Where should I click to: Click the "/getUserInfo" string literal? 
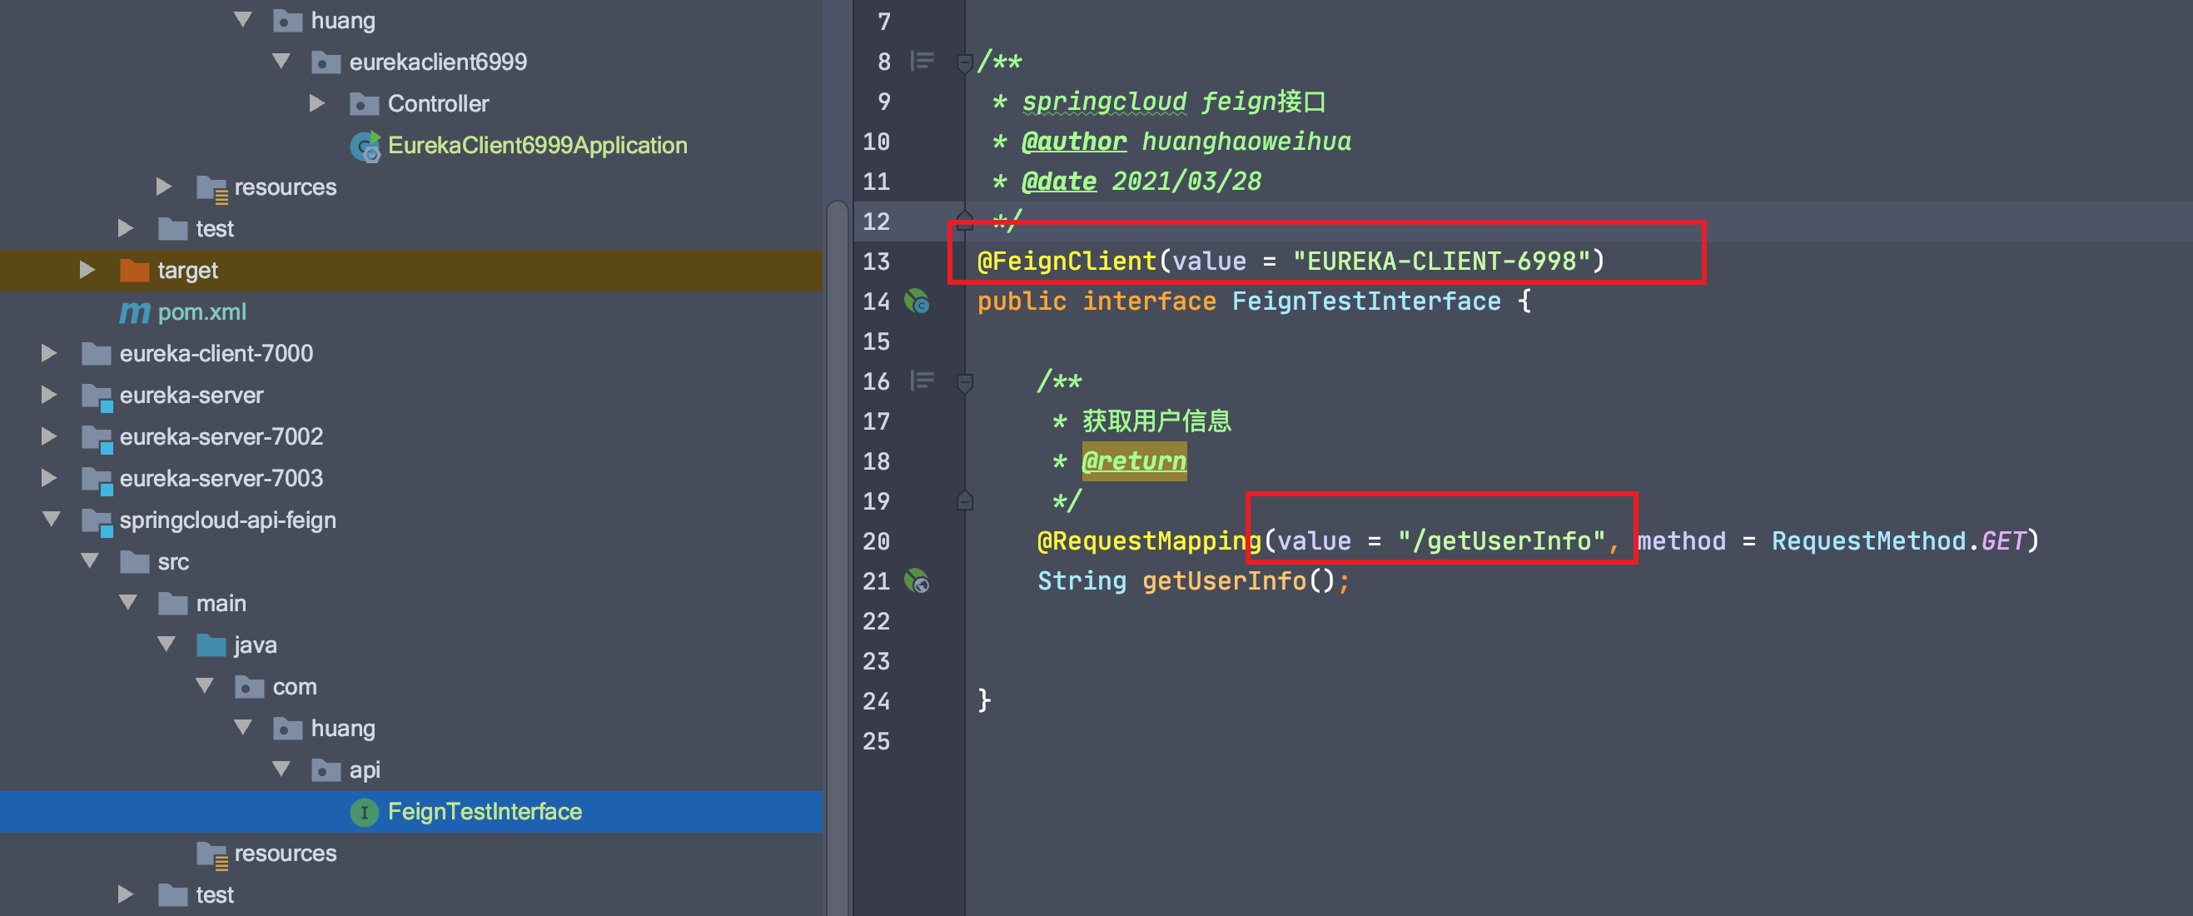(x=1502, y=541)
